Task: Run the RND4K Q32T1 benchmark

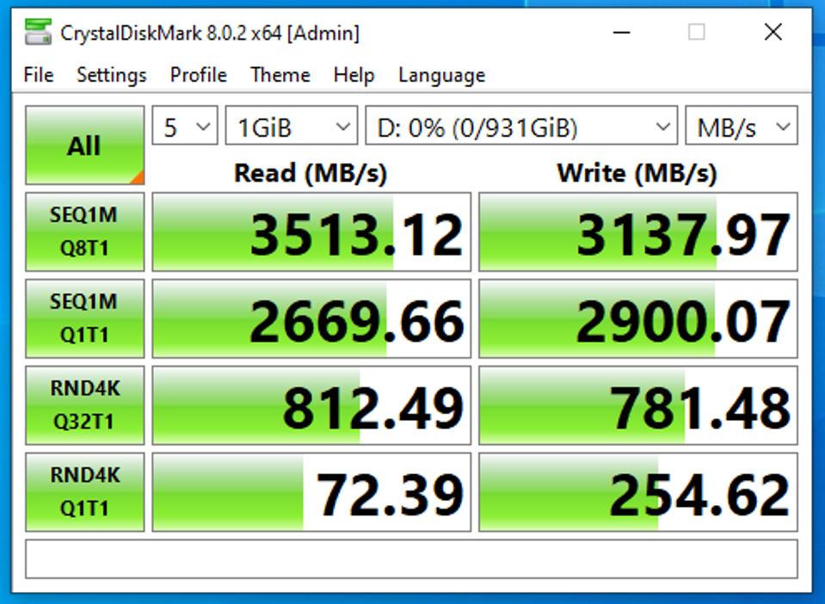Action: (x=84, y=405)
